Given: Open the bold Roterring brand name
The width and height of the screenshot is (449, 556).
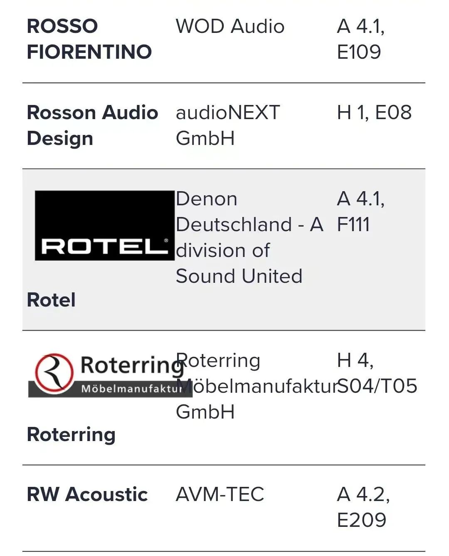Looking at the screenshot, I should click(x=71, y=434).
